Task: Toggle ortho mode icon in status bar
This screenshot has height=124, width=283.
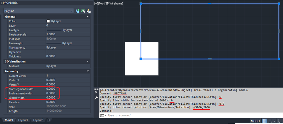Action: (x=280, y=121)
